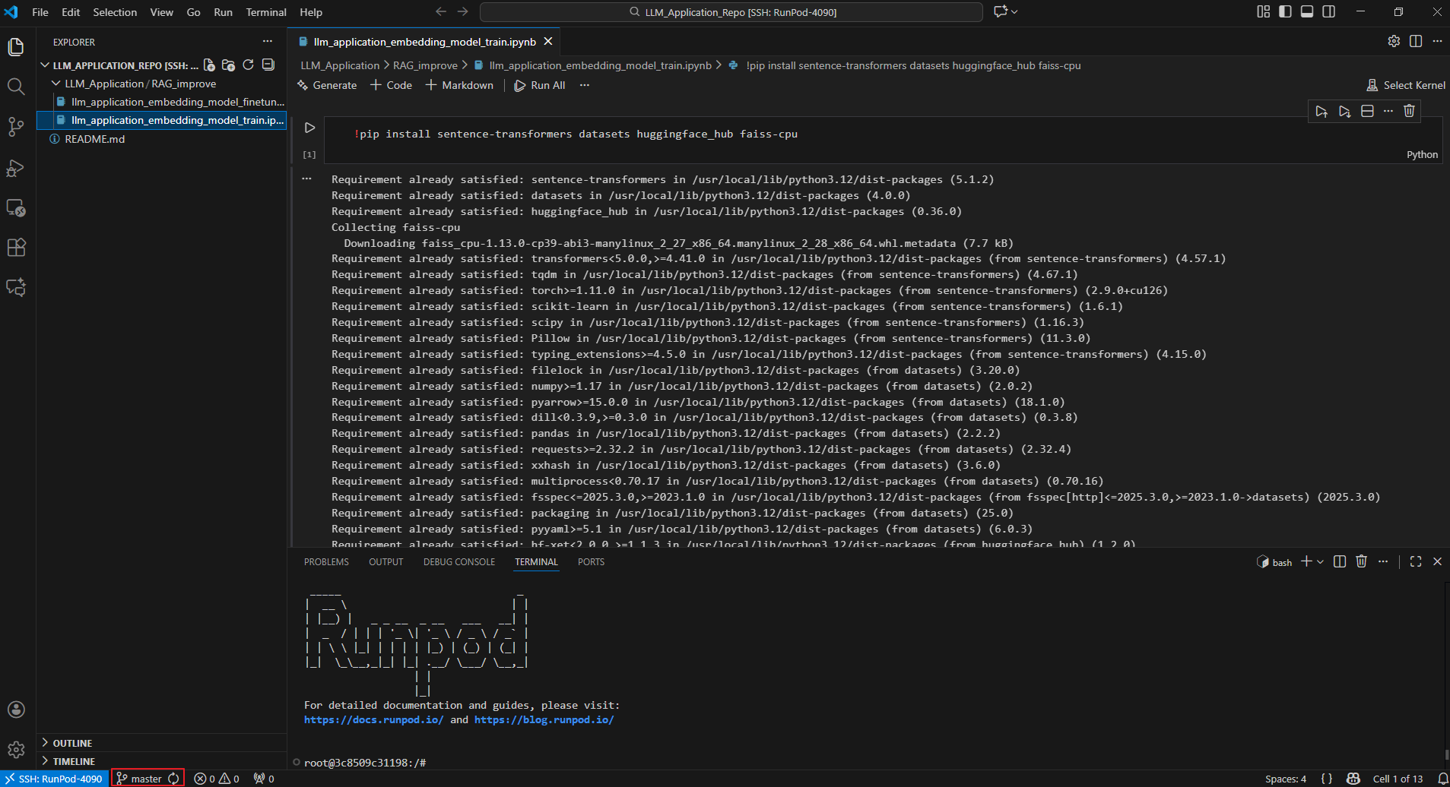
Task: Open the Source Control view
Action: [16, 126]
